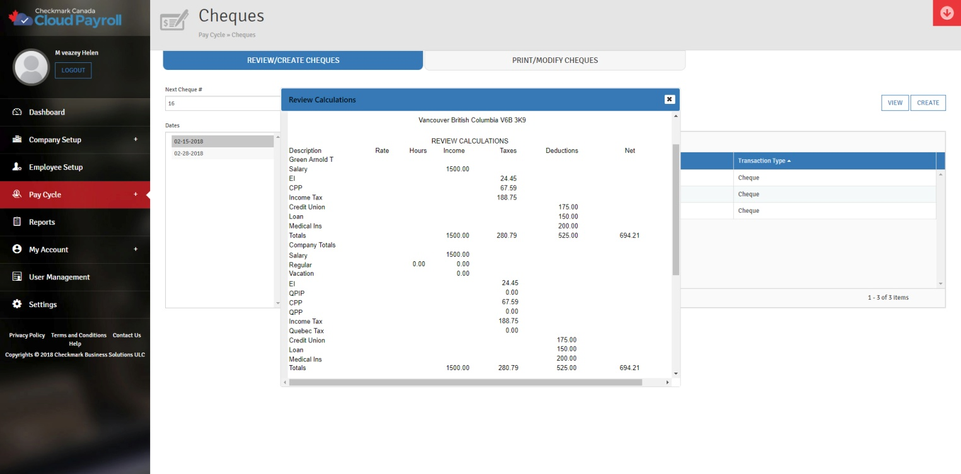Expand the Pay Cycle submenu plus
The width and height of the screenshot is (961, 474).
[x=136, y=195]
